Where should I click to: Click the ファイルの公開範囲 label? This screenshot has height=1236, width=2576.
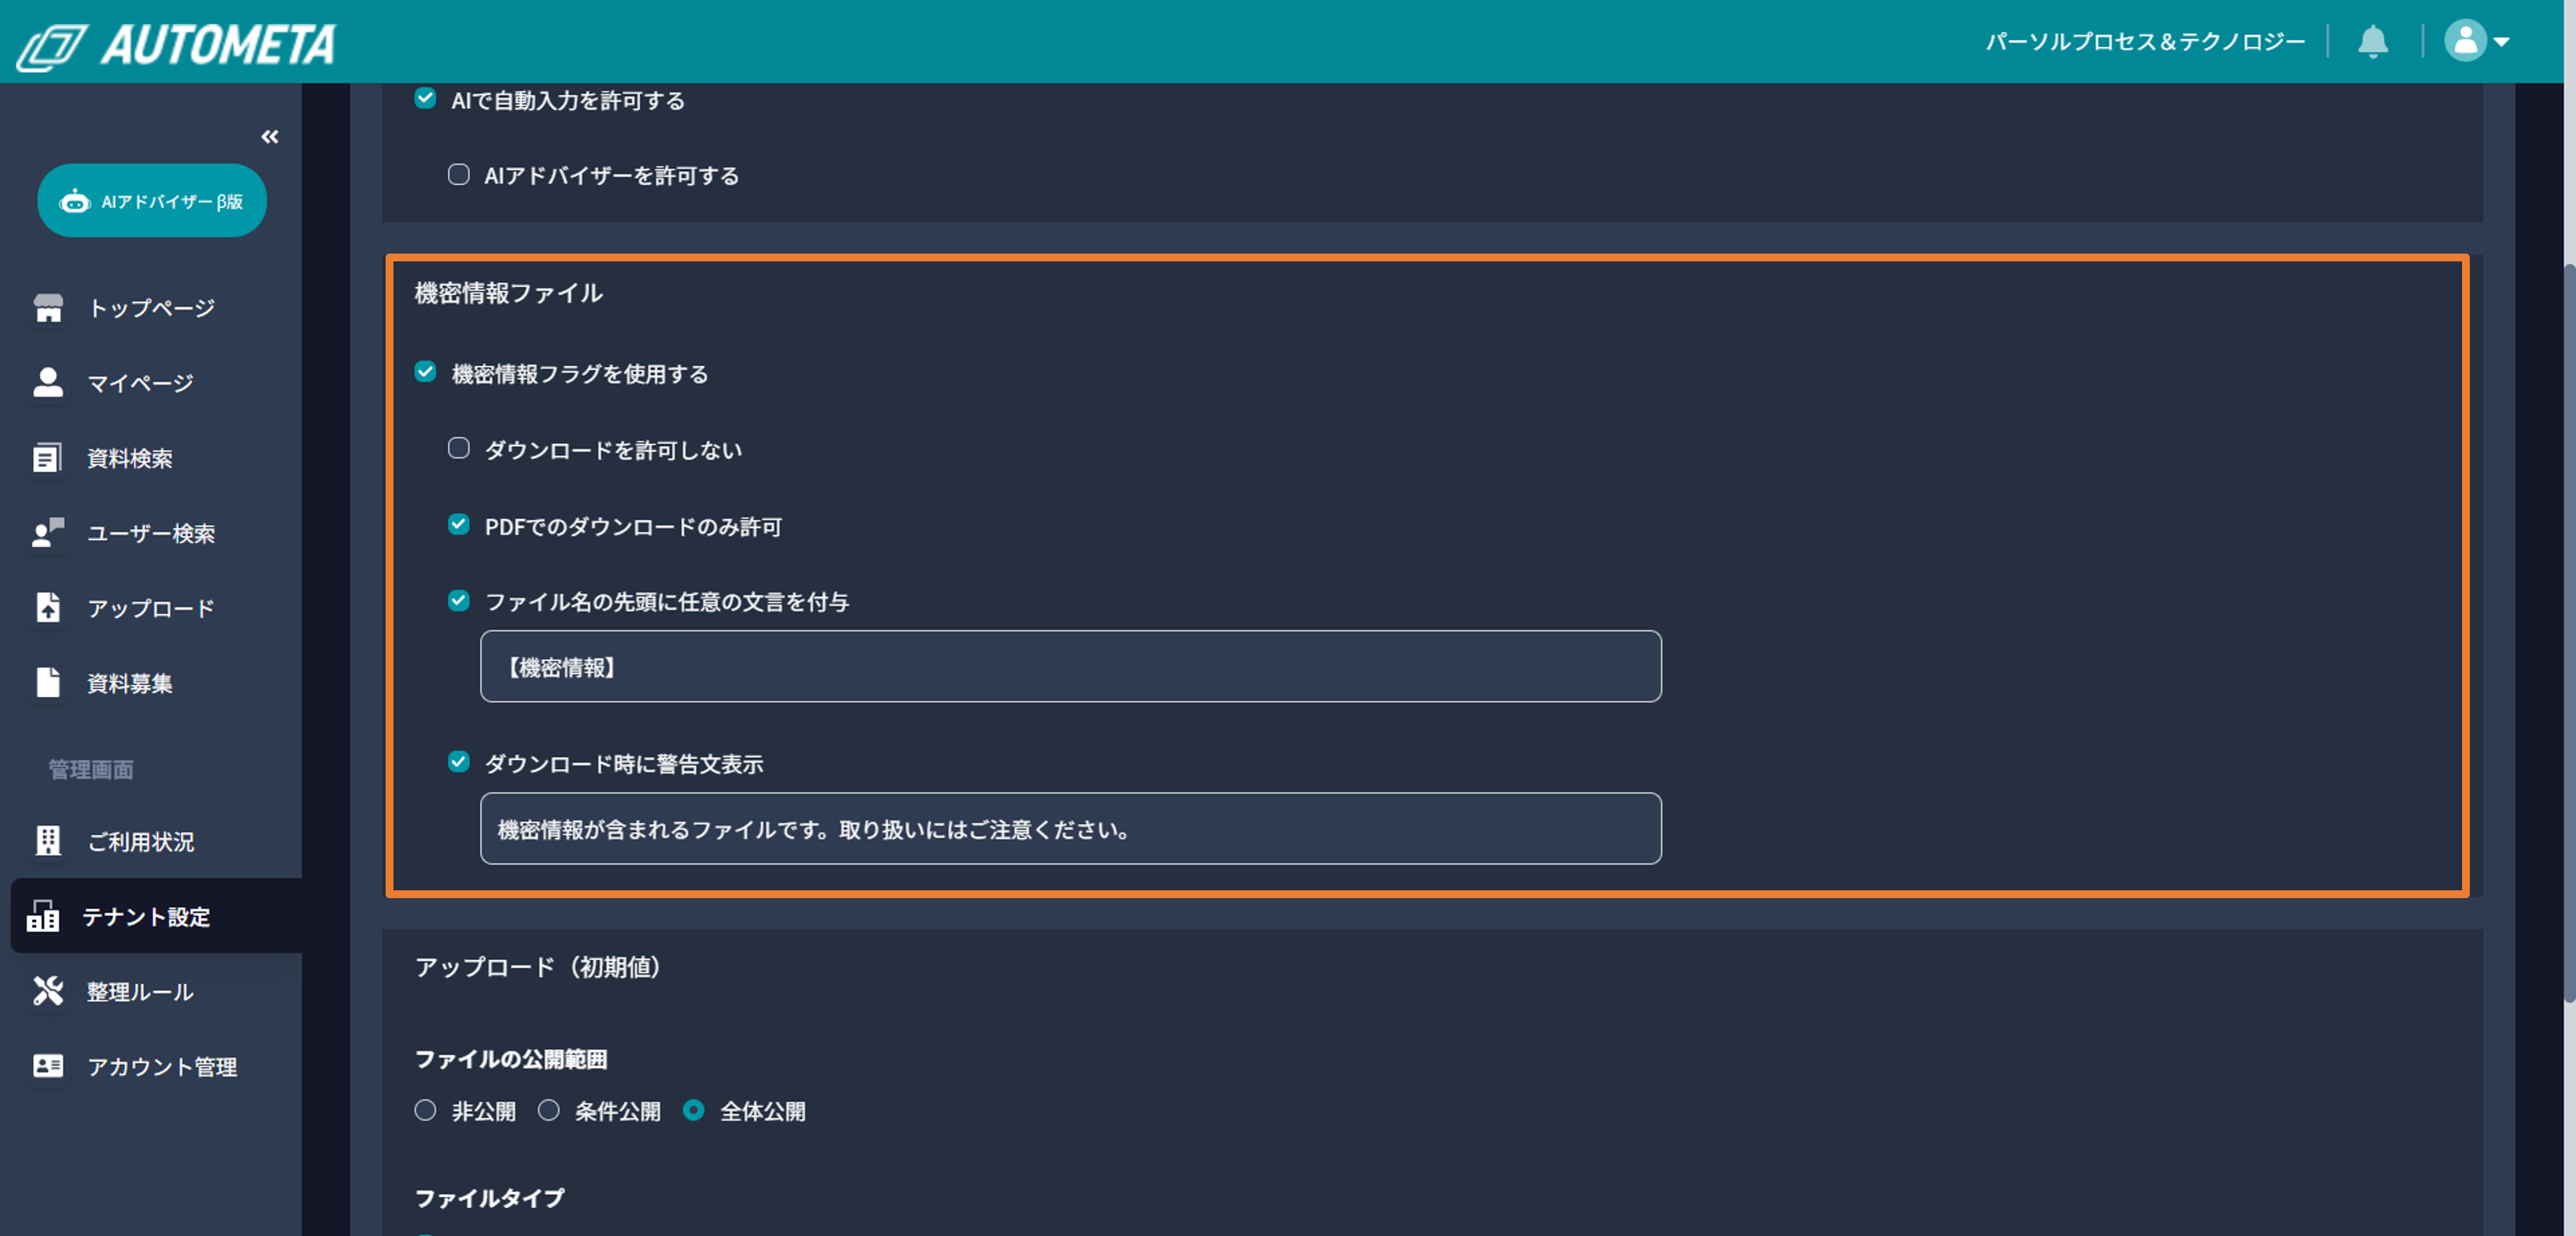coord(511,1059)
